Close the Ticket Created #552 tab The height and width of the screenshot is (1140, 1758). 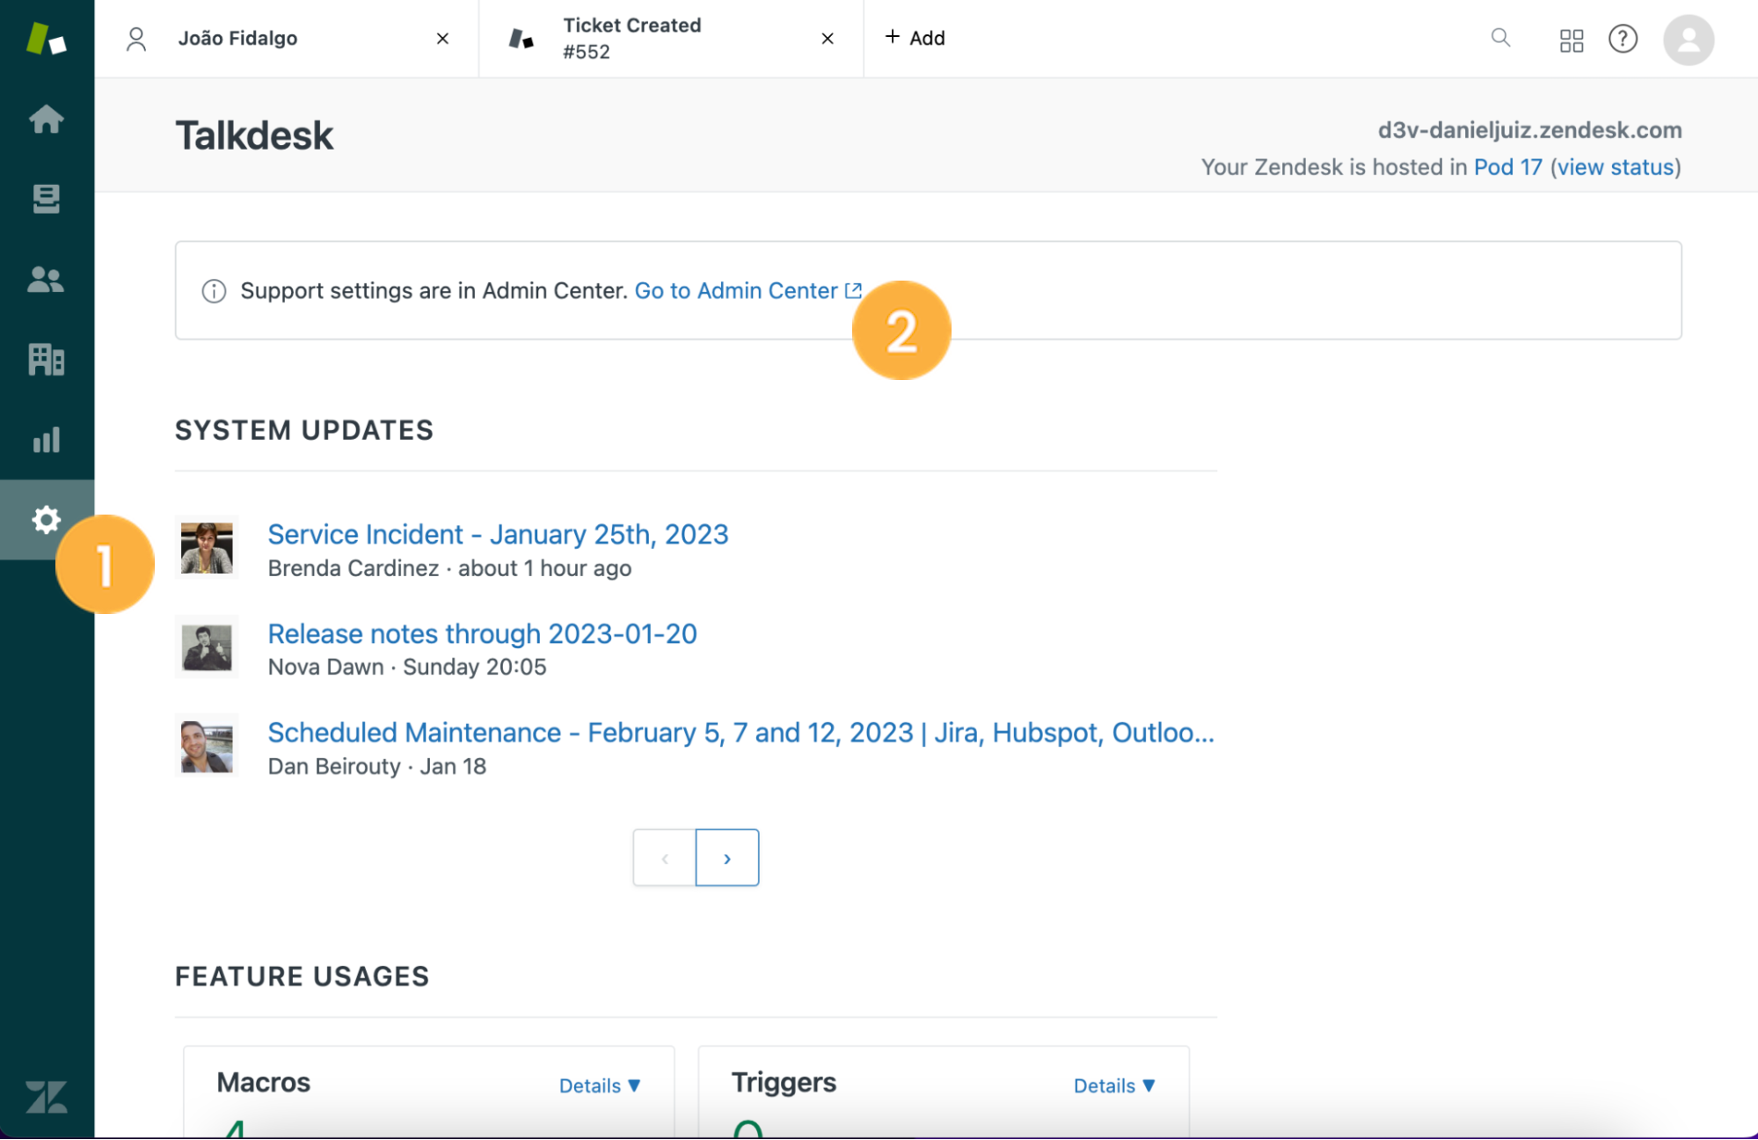(828, 39)
